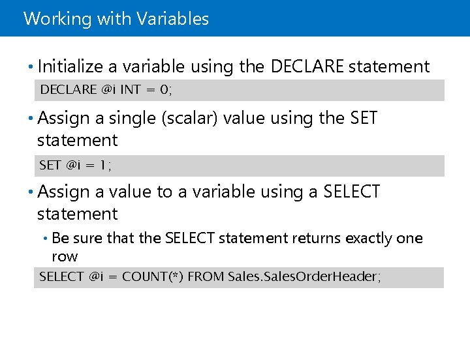470x352 pixels.
Task: Click "Sales.SalesOrderHeader" in the code line
Action: click(x=304, y=277)
